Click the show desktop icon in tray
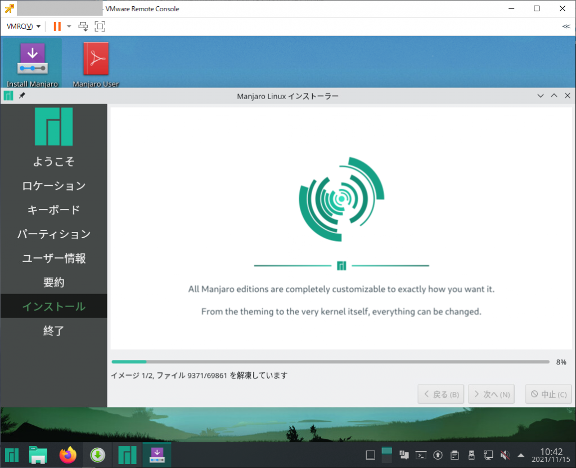576x468 pixels. (x=370, y=455)
